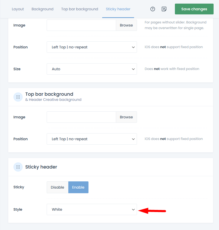Image resolution: width=219 pixels, height=230 pixels.
Task: Switch to the Layout tab
Action: pos(18,9)
